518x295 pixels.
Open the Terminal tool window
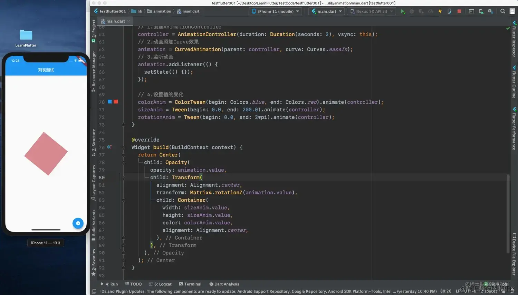[x=190, y=284]
